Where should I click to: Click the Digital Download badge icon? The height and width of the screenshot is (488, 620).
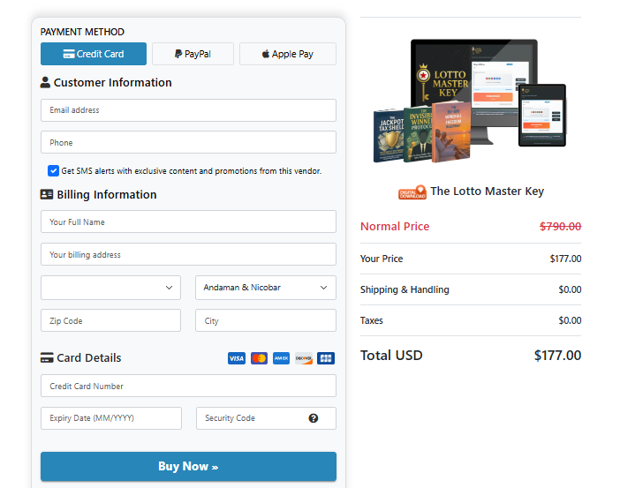click(412, 192)
